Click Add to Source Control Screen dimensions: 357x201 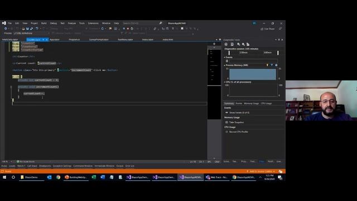260,171
